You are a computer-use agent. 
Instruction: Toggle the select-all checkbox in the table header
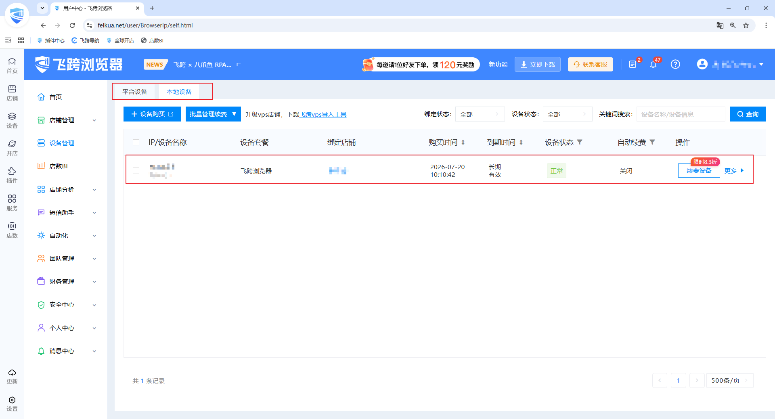point(136,142)
